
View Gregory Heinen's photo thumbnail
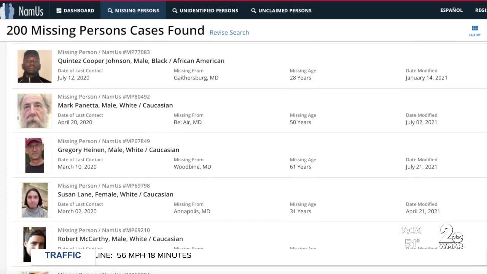(35, 155)
